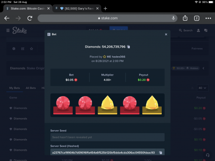Click the Wallet button behind dialog

click(x=119, y=28)
